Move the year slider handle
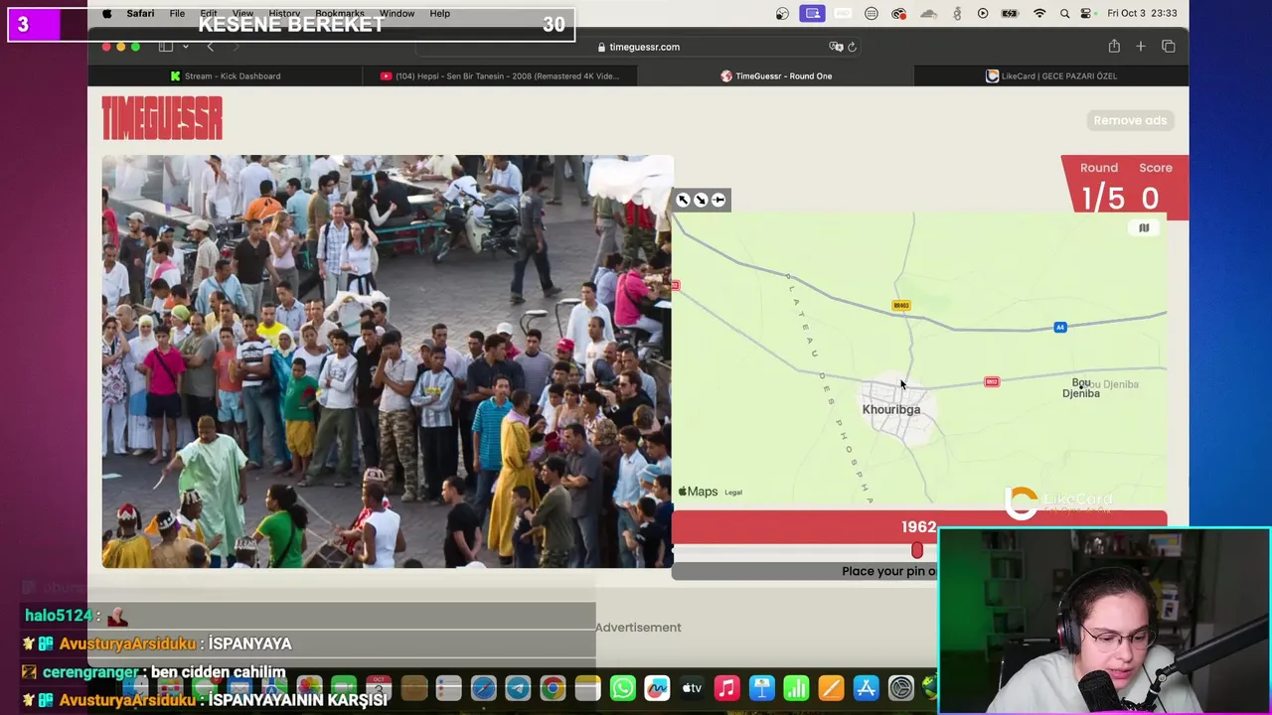 coord(917,550)
